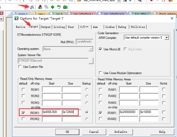Select the IROM2 Startup radio button

(x=87, y=119)
